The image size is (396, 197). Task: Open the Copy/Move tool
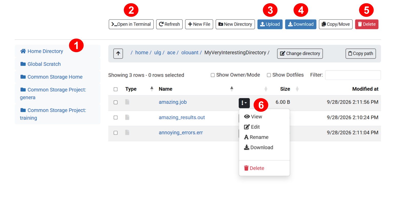point(336,24)
